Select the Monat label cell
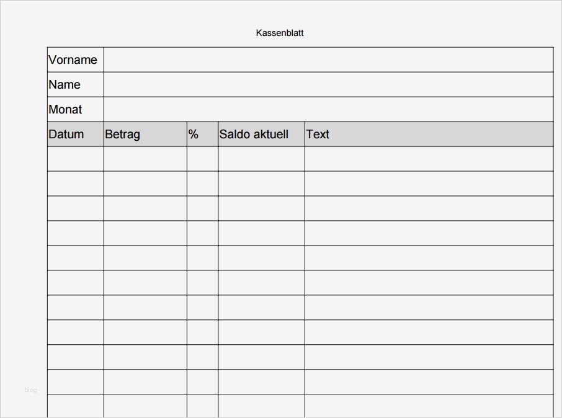Screen dimensions: 562x418 click(x=75, y=109)
